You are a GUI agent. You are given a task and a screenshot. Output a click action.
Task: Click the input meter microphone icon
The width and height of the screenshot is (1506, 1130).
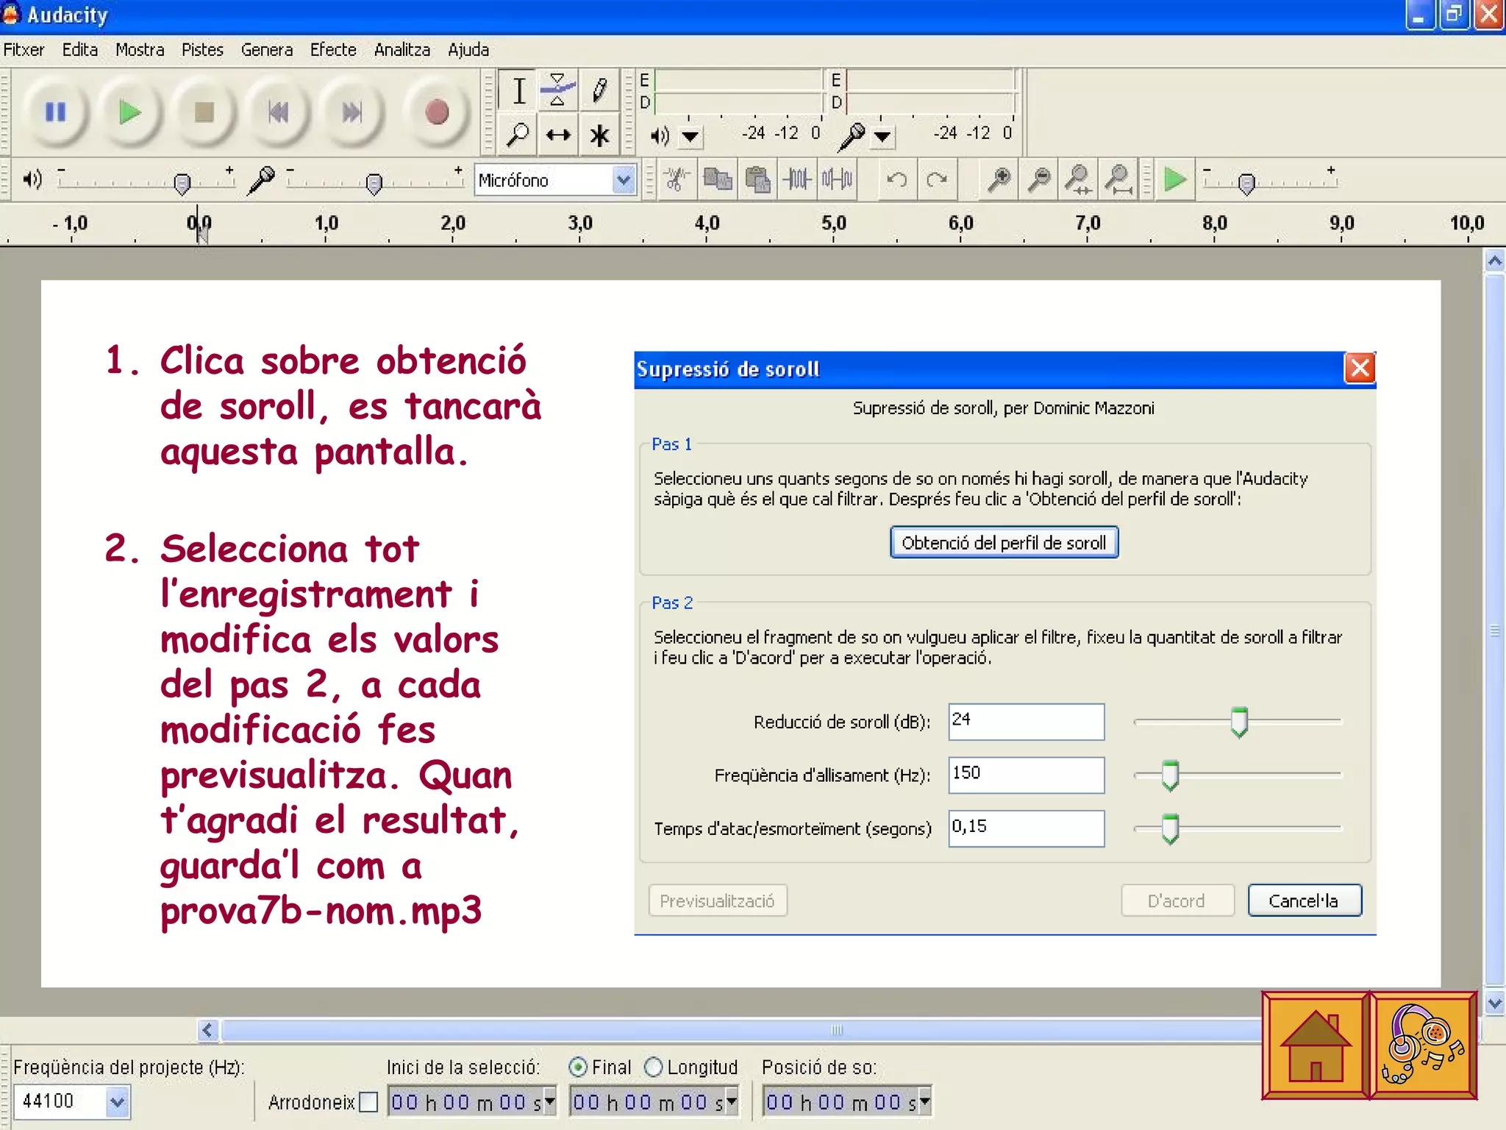852,135
